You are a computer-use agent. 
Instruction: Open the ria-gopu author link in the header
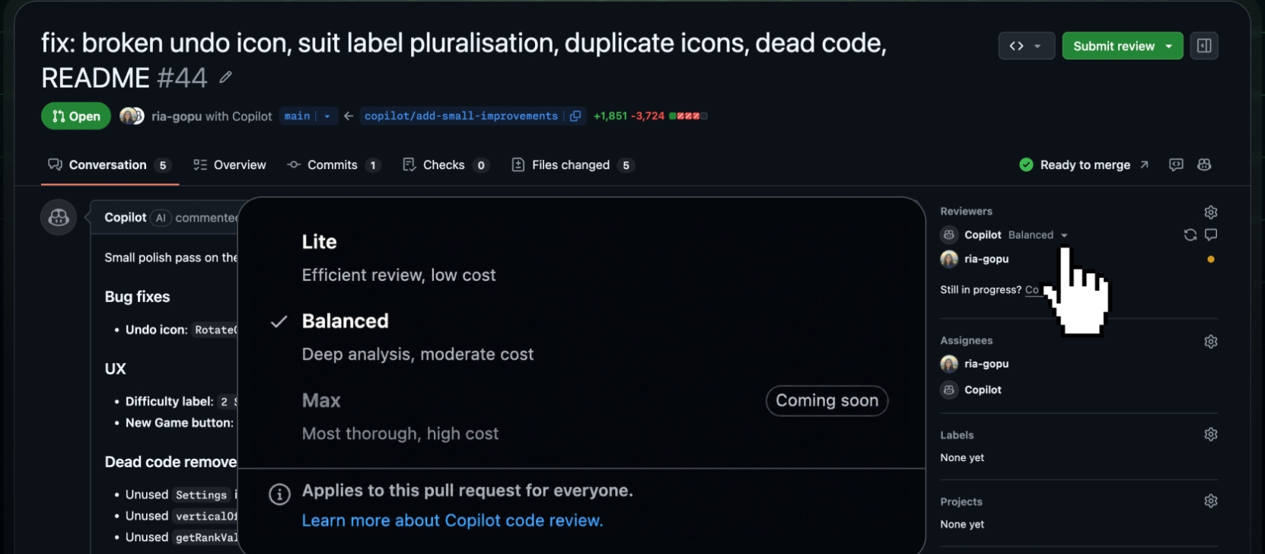pyautogui.click(x=177, y=116)
